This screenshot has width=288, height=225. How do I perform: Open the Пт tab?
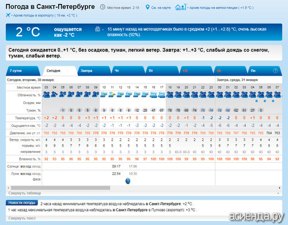click(x=162, y=71)
